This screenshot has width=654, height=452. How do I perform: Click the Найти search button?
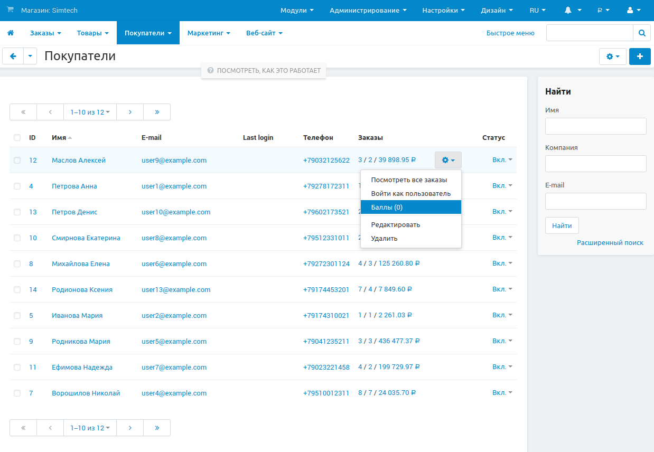click(x=562, y=225)
